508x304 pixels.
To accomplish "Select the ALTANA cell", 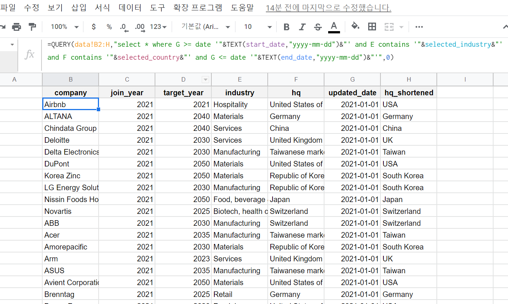I will tap(70, 116).
